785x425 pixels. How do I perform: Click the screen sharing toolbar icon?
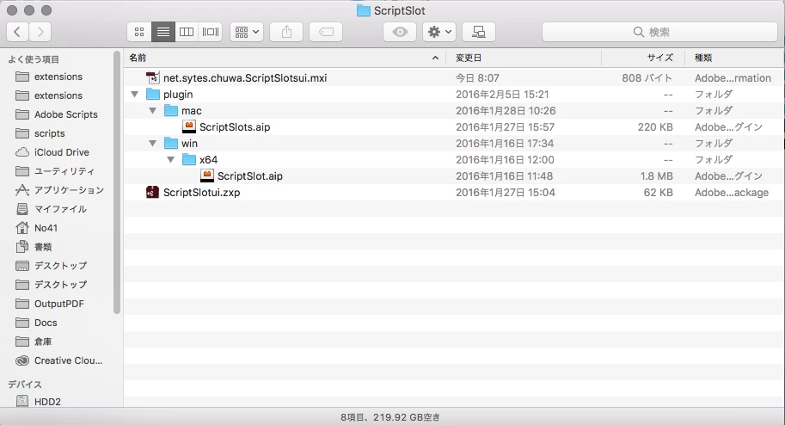(x=479, y=32)
